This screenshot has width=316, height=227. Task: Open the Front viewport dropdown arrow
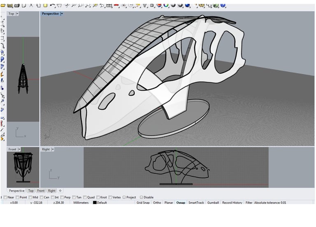point(19,149)
